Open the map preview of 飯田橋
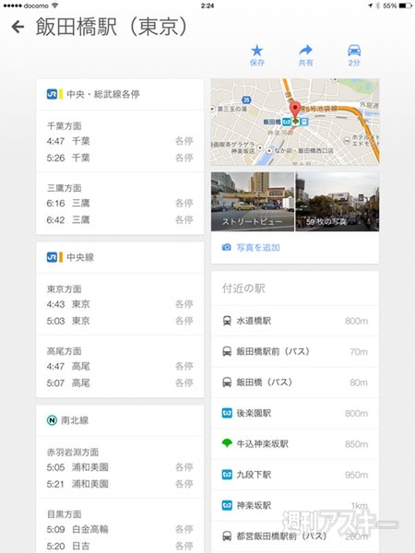The width and height of the screenshot is (415, 553). pos(295,122)
